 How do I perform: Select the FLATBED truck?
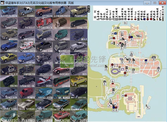click(26, 116)
